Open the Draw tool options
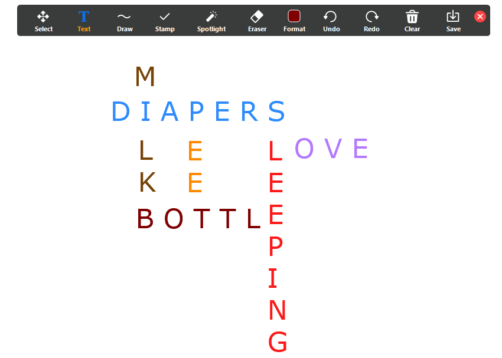 point(125,21)
